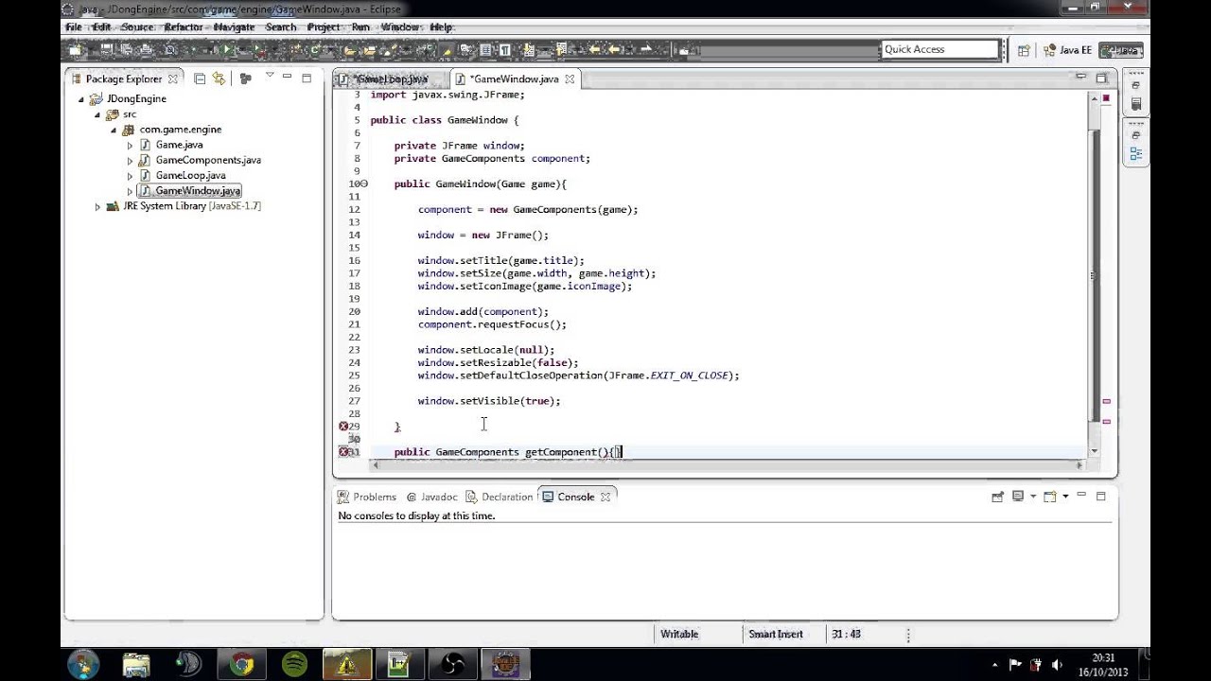Click the Save toolbar icon
This screenshot has width=1211, height=681.
point(106,49)
